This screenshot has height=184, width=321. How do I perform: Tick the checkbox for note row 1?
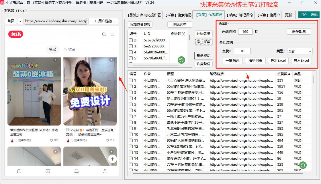131,81
